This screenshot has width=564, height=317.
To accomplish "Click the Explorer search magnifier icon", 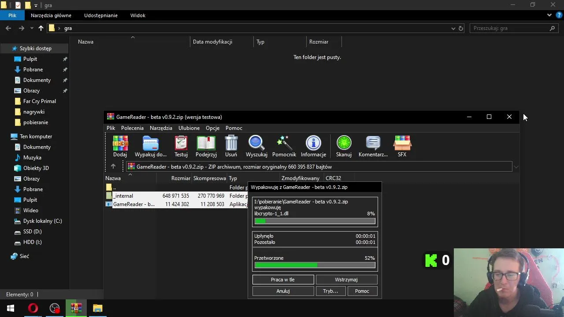I will (552, 28).
